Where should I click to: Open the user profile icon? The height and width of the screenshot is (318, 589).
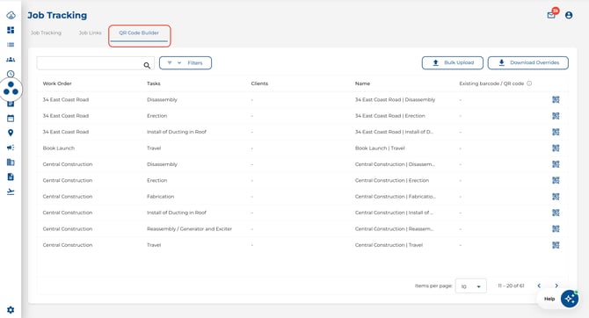click(x=569, y=15)
